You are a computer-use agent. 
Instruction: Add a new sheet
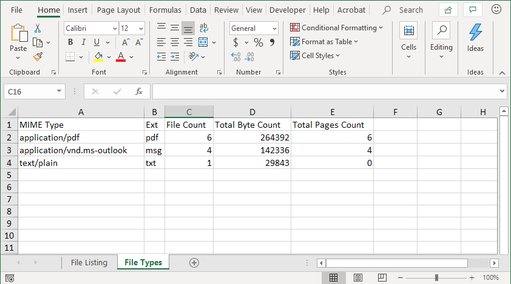[x=194, y=263]
